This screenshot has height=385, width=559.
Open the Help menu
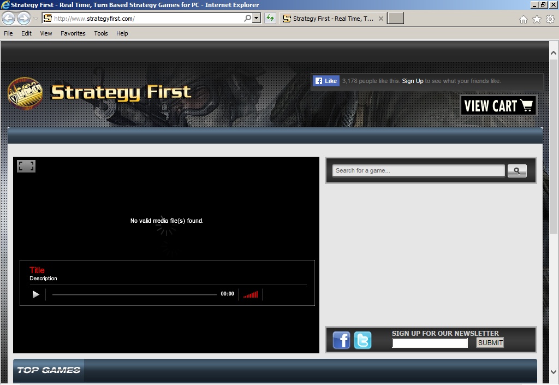[x=122, y=33]
